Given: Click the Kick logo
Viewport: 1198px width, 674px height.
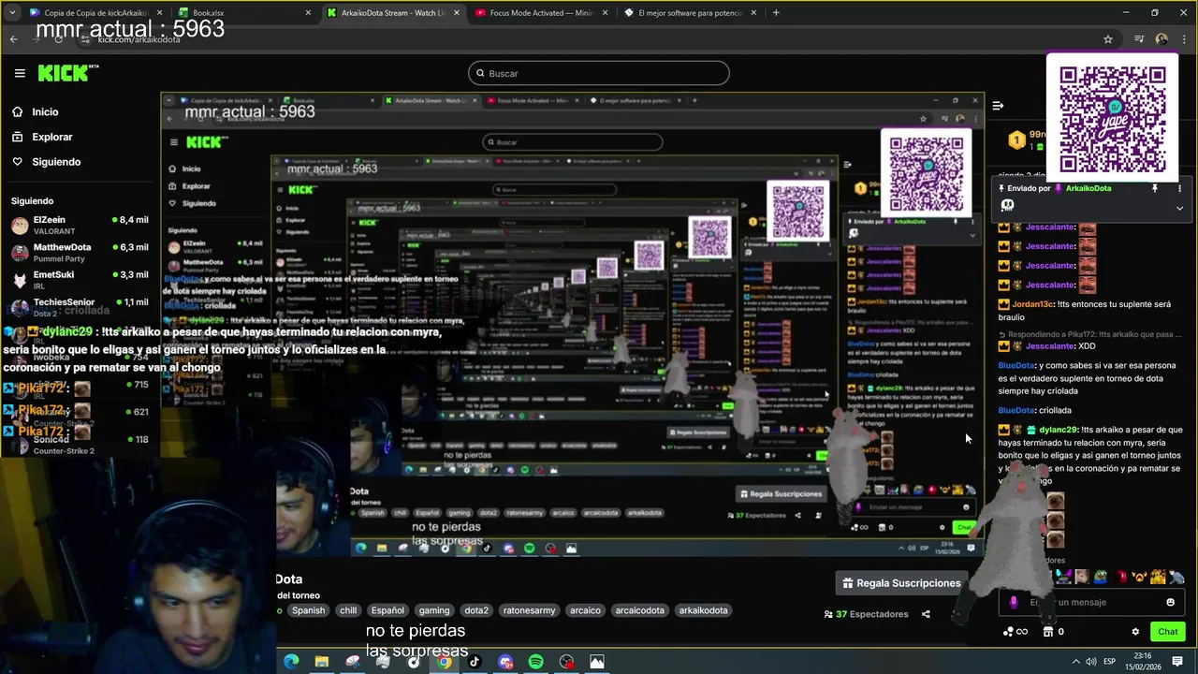Looking at the screenshot, I should (67, 73).
